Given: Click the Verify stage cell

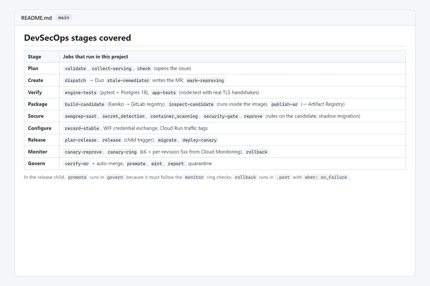Looking at the screenshot, I should click(42, 92).
